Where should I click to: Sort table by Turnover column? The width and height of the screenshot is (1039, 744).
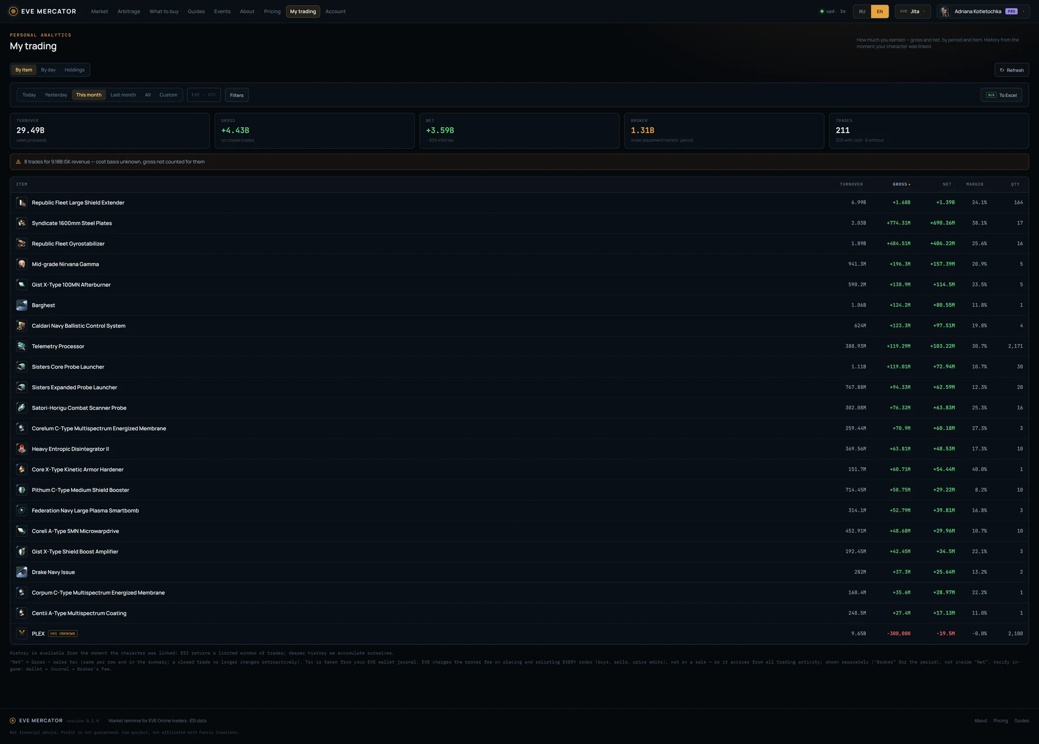click(x=851, y=184)
